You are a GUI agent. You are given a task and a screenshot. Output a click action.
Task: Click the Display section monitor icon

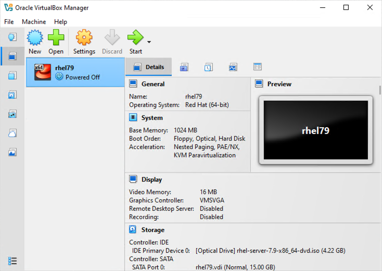(133, 179)
